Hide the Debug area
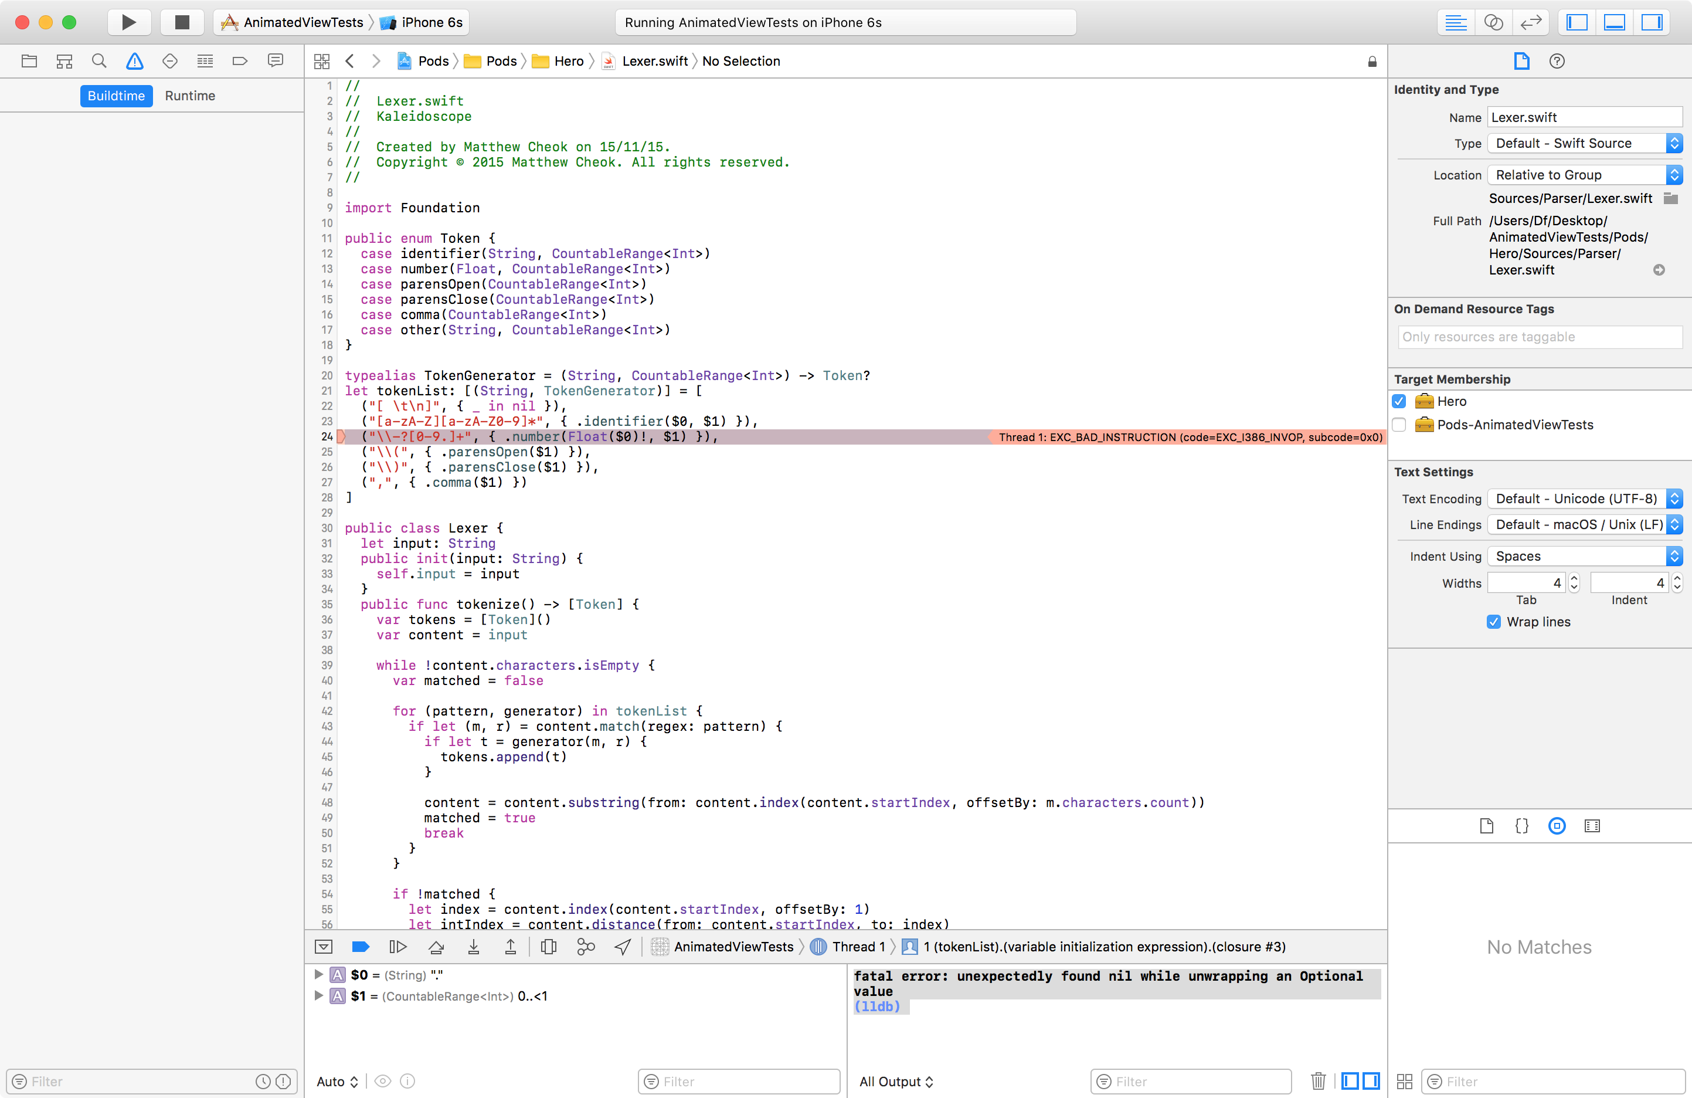1692x1098 pixels. pos(1615,22)
